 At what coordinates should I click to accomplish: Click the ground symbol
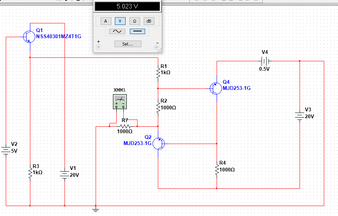tap(95, 209)
